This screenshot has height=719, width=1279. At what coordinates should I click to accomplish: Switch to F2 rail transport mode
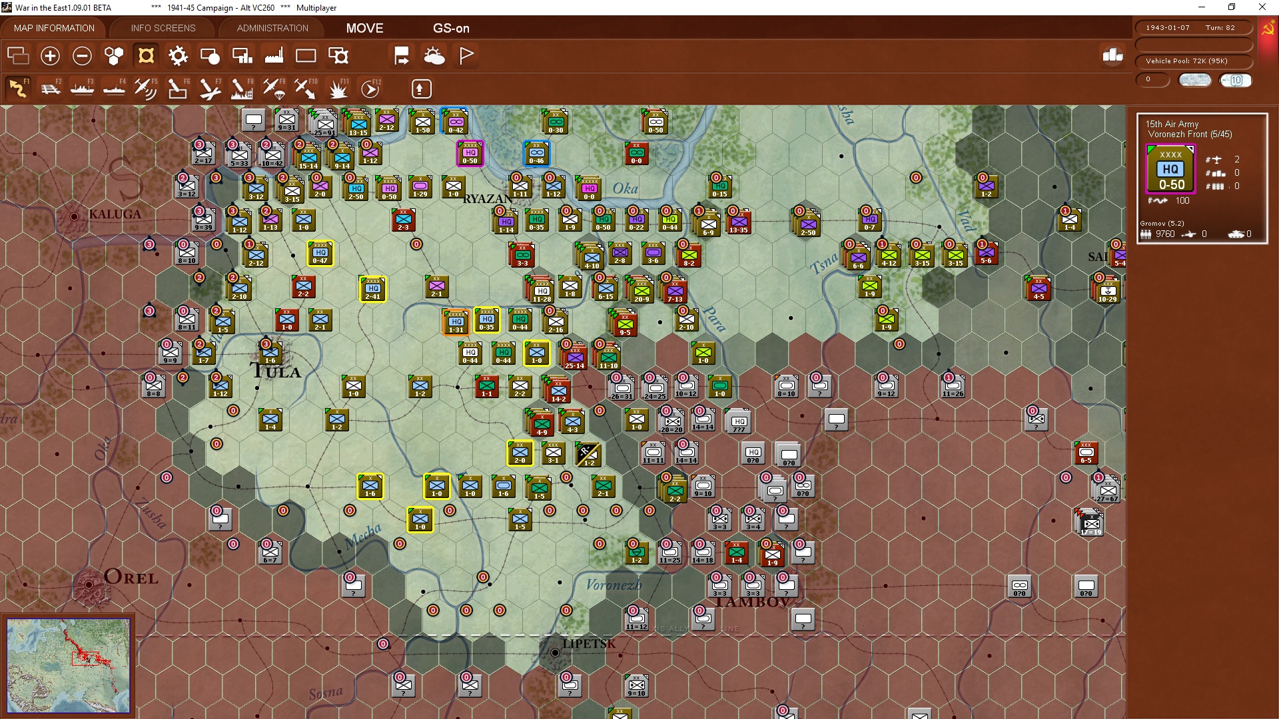point(50,88)
